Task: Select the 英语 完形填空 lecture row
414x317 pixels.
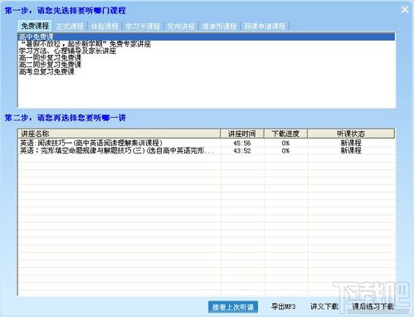Action: 207,150
